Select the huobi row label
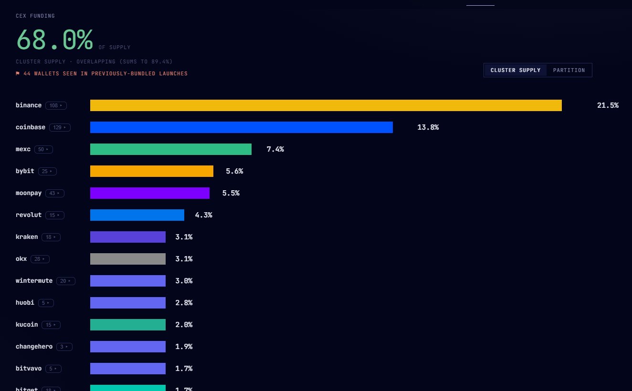The width and height of the screenshot is (632, 391). point(25,303)
